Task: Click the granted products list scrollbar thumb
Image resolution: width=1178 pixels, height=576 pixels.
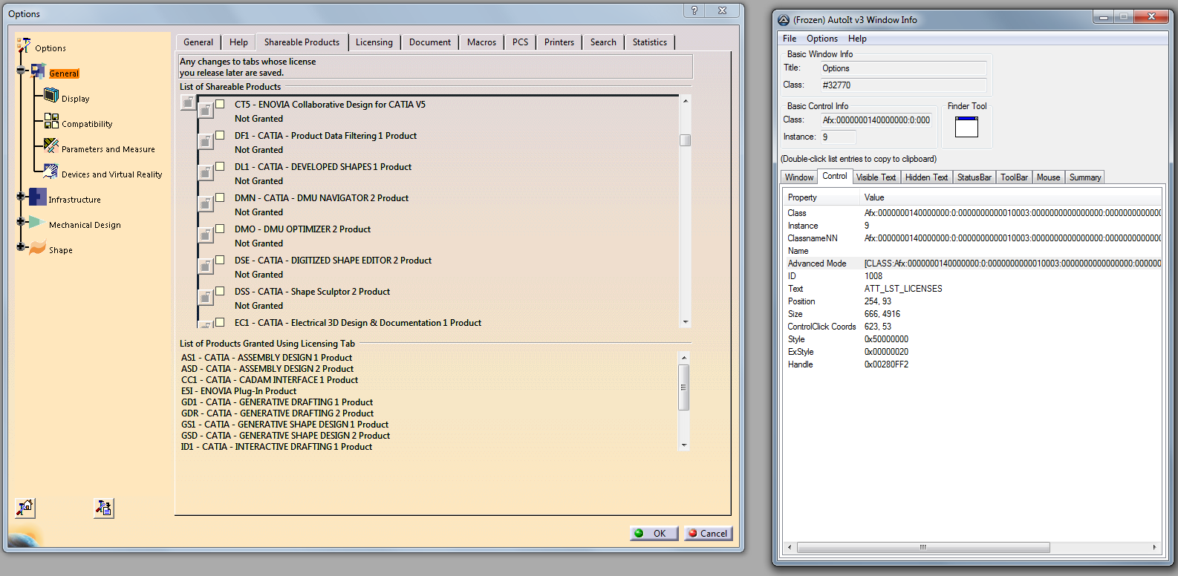Action: [x=684, y=387]
